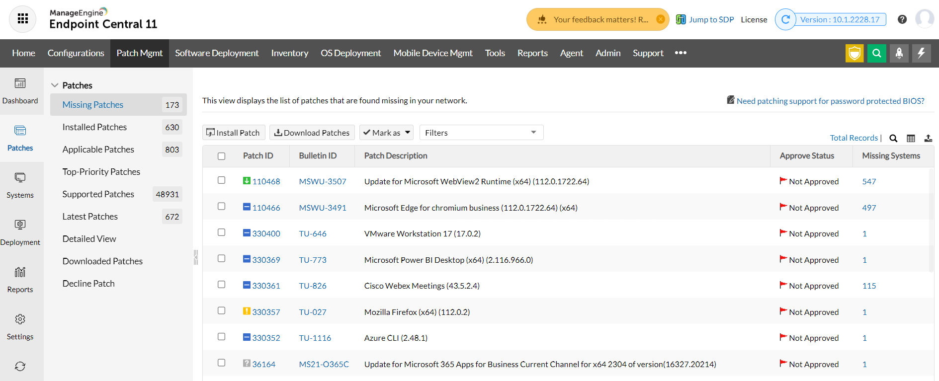Select Installed Patches in the tree
This screenshot has height=381, width=939.
pyautogui.click(x=118, y=127)
